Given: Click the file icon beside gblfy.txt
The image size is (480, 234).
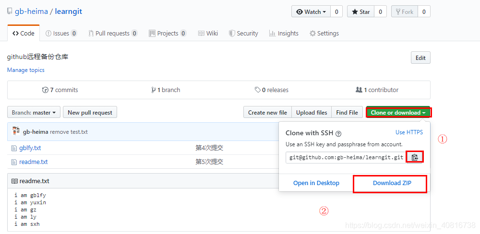Looking at the screenshot, I should (14, 148).
